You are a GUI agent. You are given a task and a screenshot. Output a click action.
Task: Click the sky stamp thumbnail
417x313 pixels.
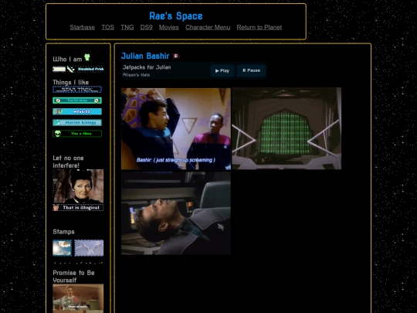pos(63,248)
